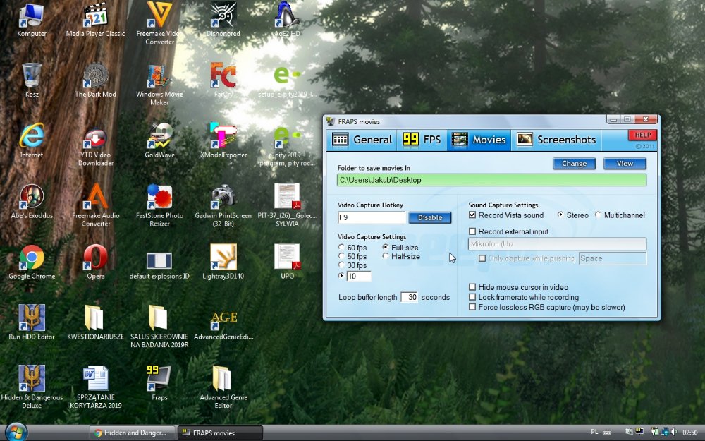Image resolution: width=705 pixels, height=441 pixels.
Task: Enable Record external input checkbox
Action: coord(473,231)
